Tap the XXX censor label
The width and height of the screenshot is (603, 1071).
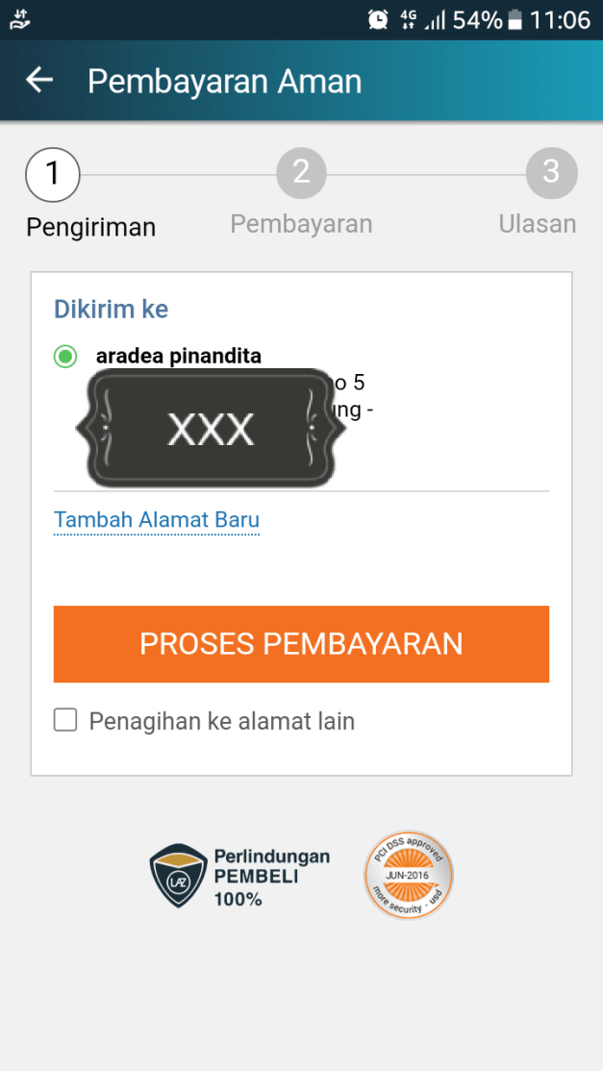pyautogui.click(x=211, y=429)
